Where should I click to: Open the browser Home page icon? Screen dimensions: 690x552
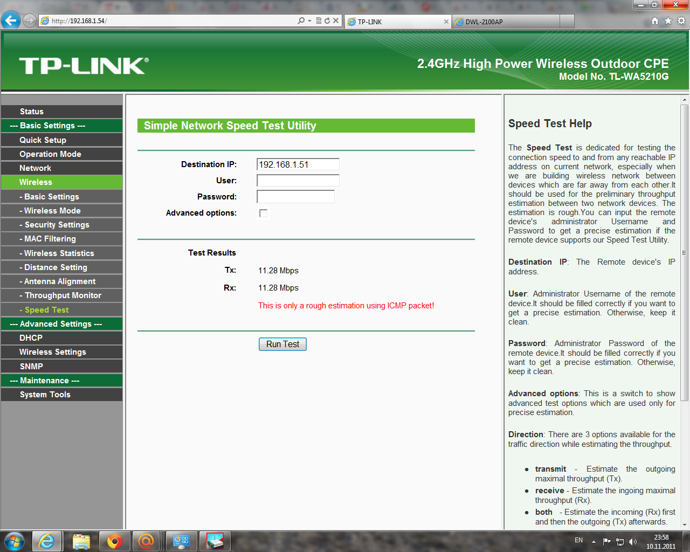coord(654,21)
